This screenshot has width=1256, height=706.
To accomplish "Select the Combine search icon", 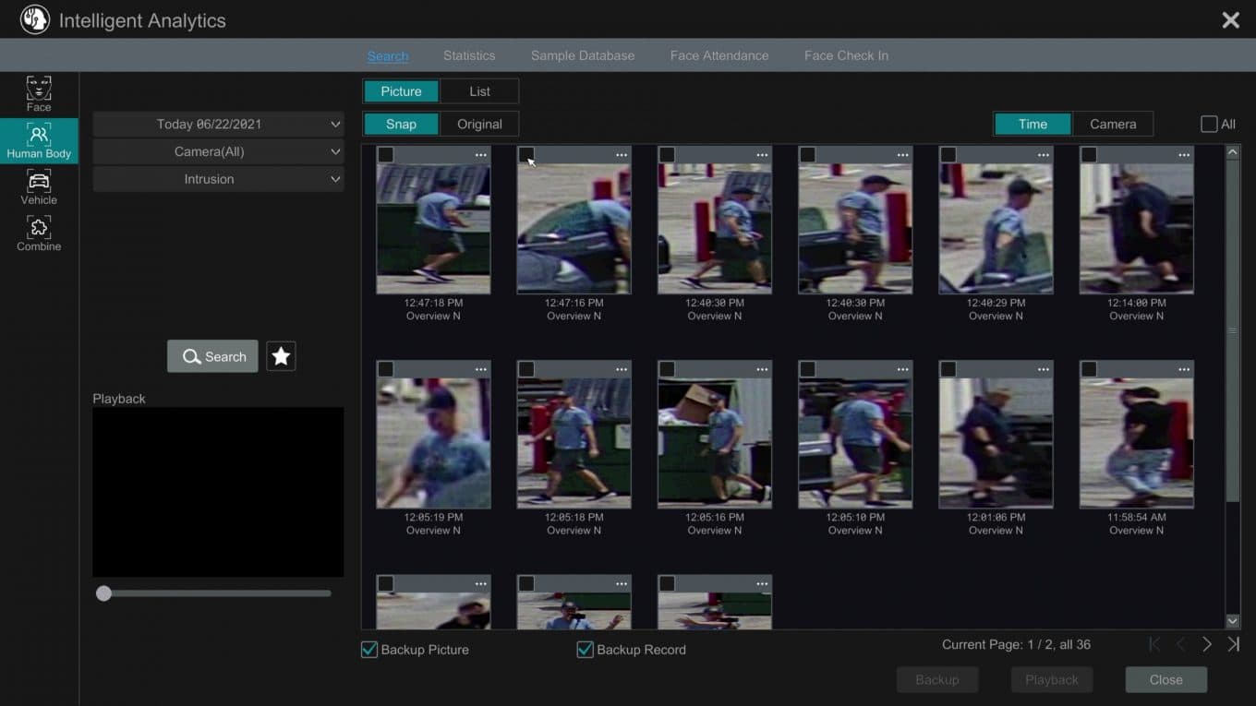I will [x=39, y=233].
